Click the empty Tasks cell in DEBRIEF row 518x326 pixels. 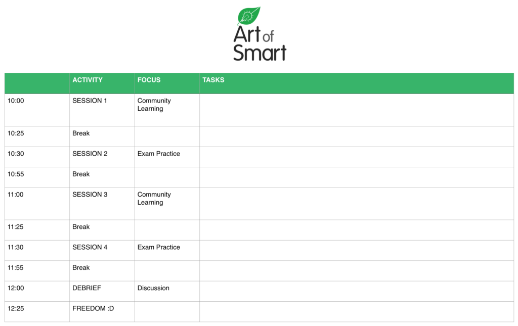356,291
